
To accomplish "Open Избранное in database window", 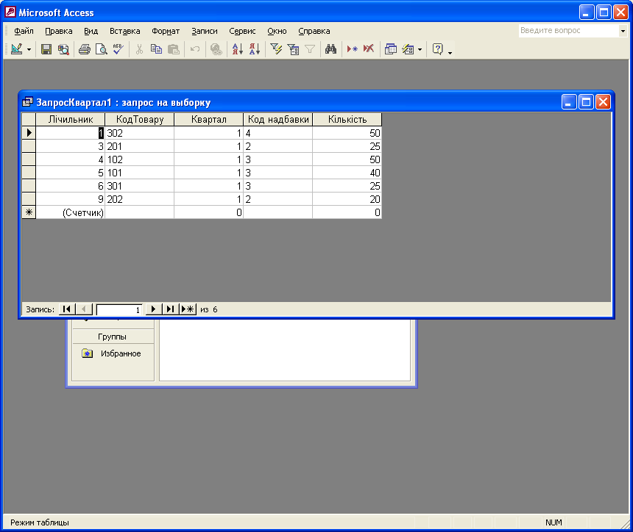I will coord(111,353).
